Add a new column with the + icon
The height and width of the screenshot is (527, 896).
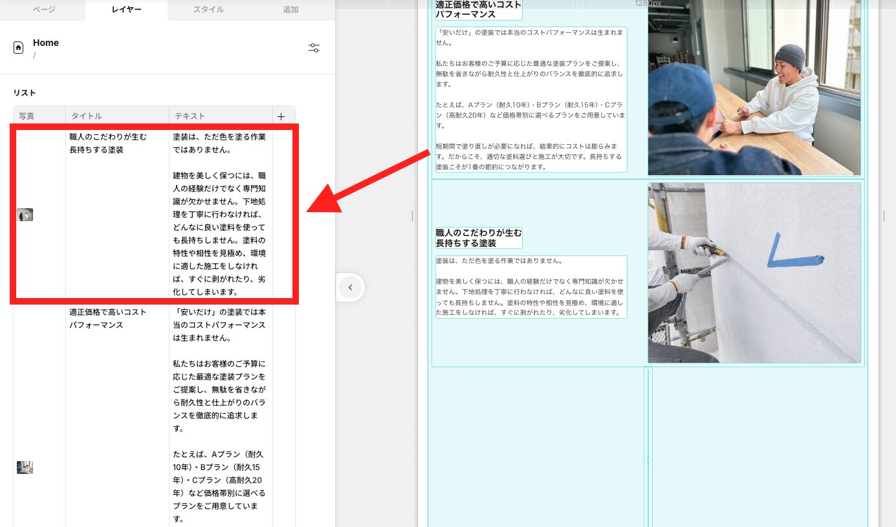pyautogui.click(x=282, y=116)
